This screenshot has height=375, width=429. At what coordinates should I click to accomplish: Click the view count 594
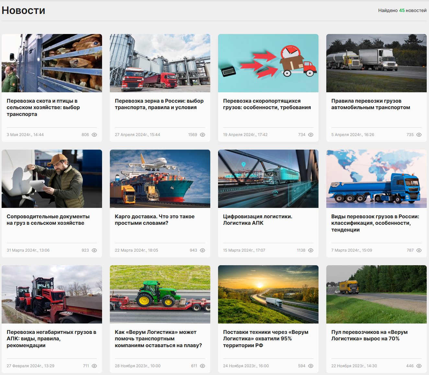(x=302, y=366)
